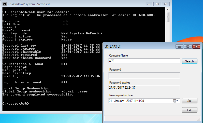Image resolution: width=203 pixels, height=123 pixels.
Task: Click in the Password output field
Action: [144, 76]
